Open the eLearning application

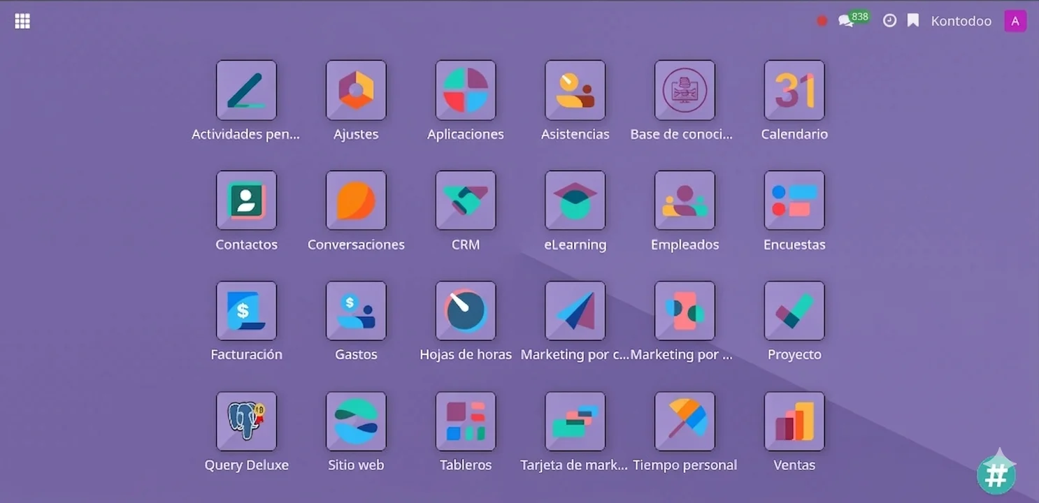point(575,200)
